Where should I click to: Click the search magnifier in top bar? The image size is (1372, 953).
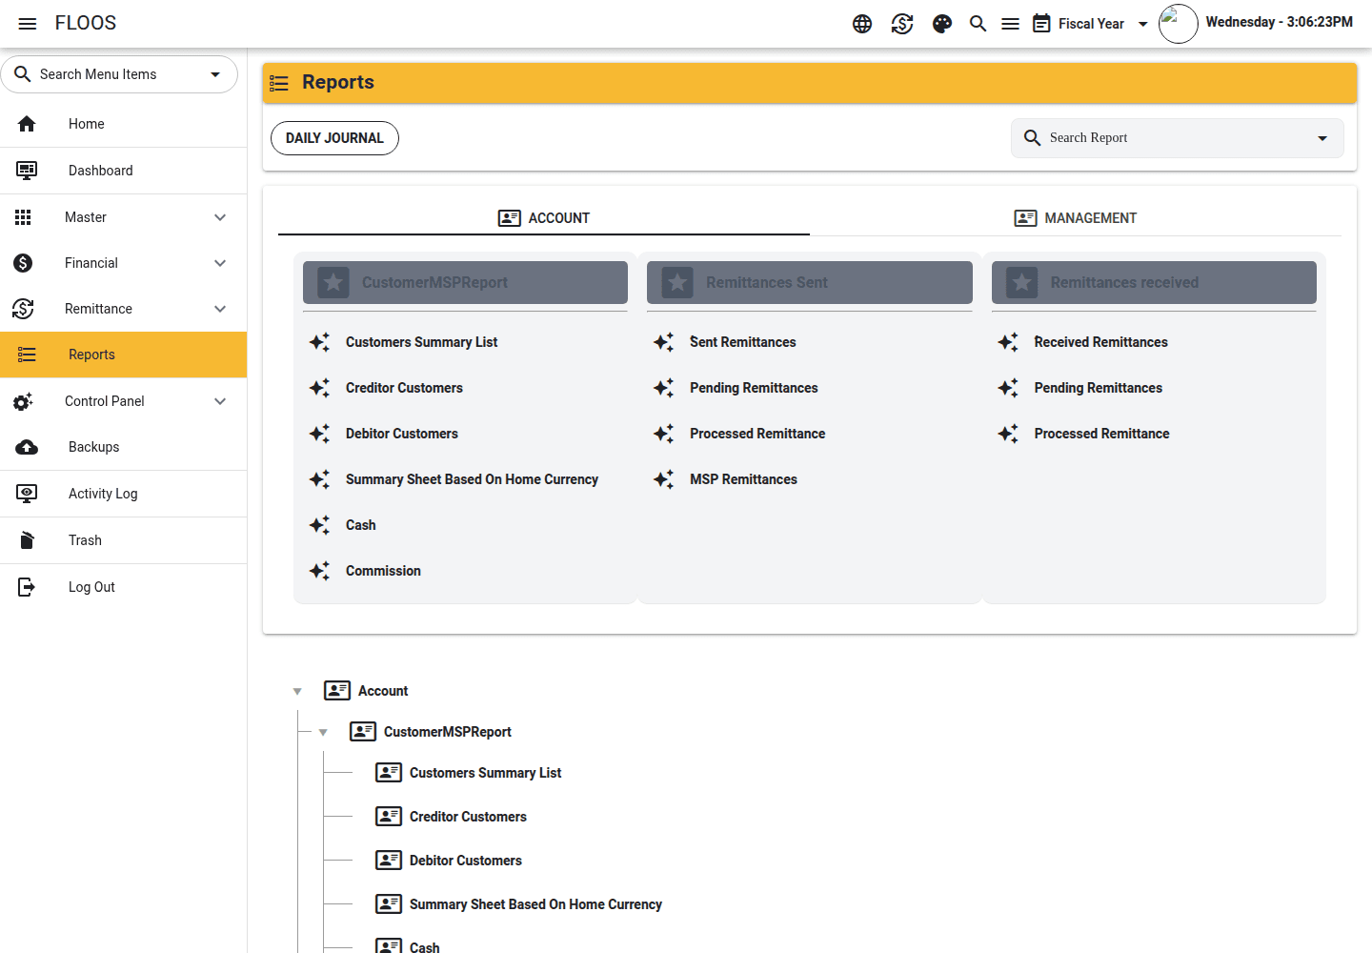(978, 24)
